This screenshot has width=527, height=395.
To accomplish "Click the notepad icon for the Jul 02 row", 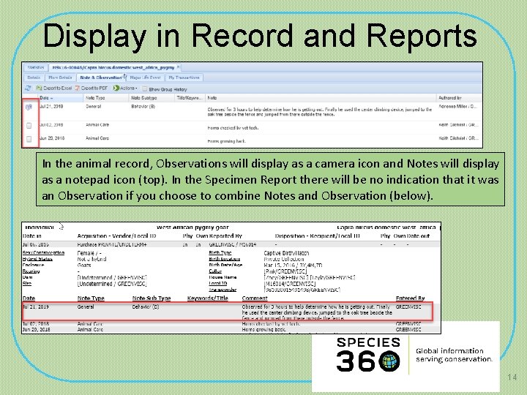I will (29, 125).
